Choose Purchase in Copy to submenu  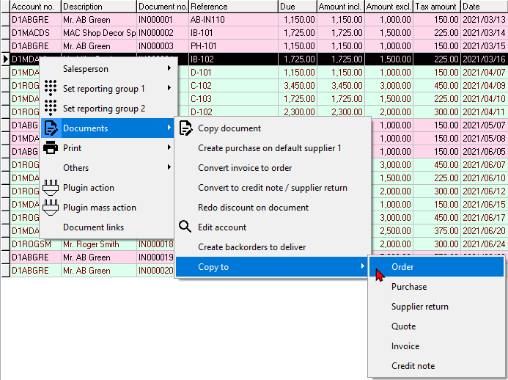(436, 287)
